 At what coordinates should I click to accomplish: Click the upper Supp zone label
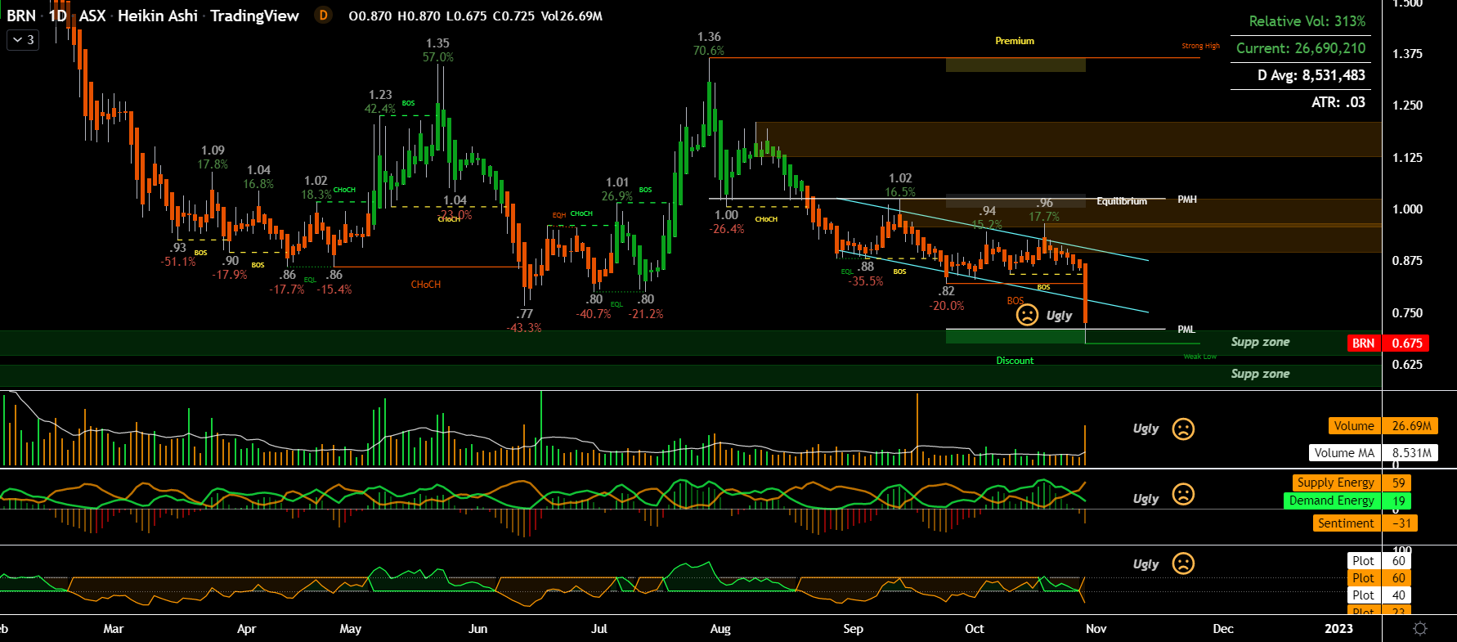pos(1260,342)
